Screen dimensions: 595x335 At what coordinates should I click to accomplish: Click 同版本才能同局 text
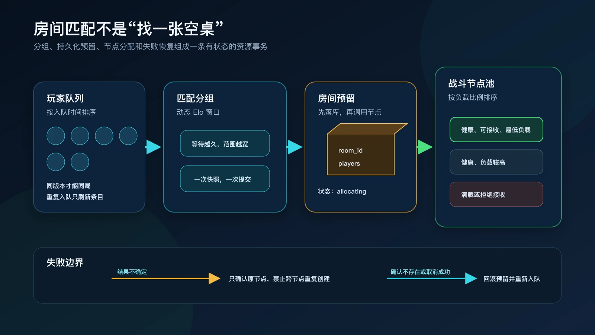click(68, 186)
